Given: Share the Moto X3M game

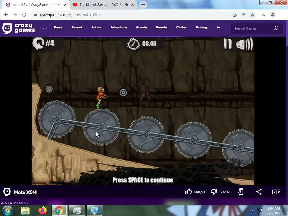Looking at the screenshot, I should coord(259,192).
